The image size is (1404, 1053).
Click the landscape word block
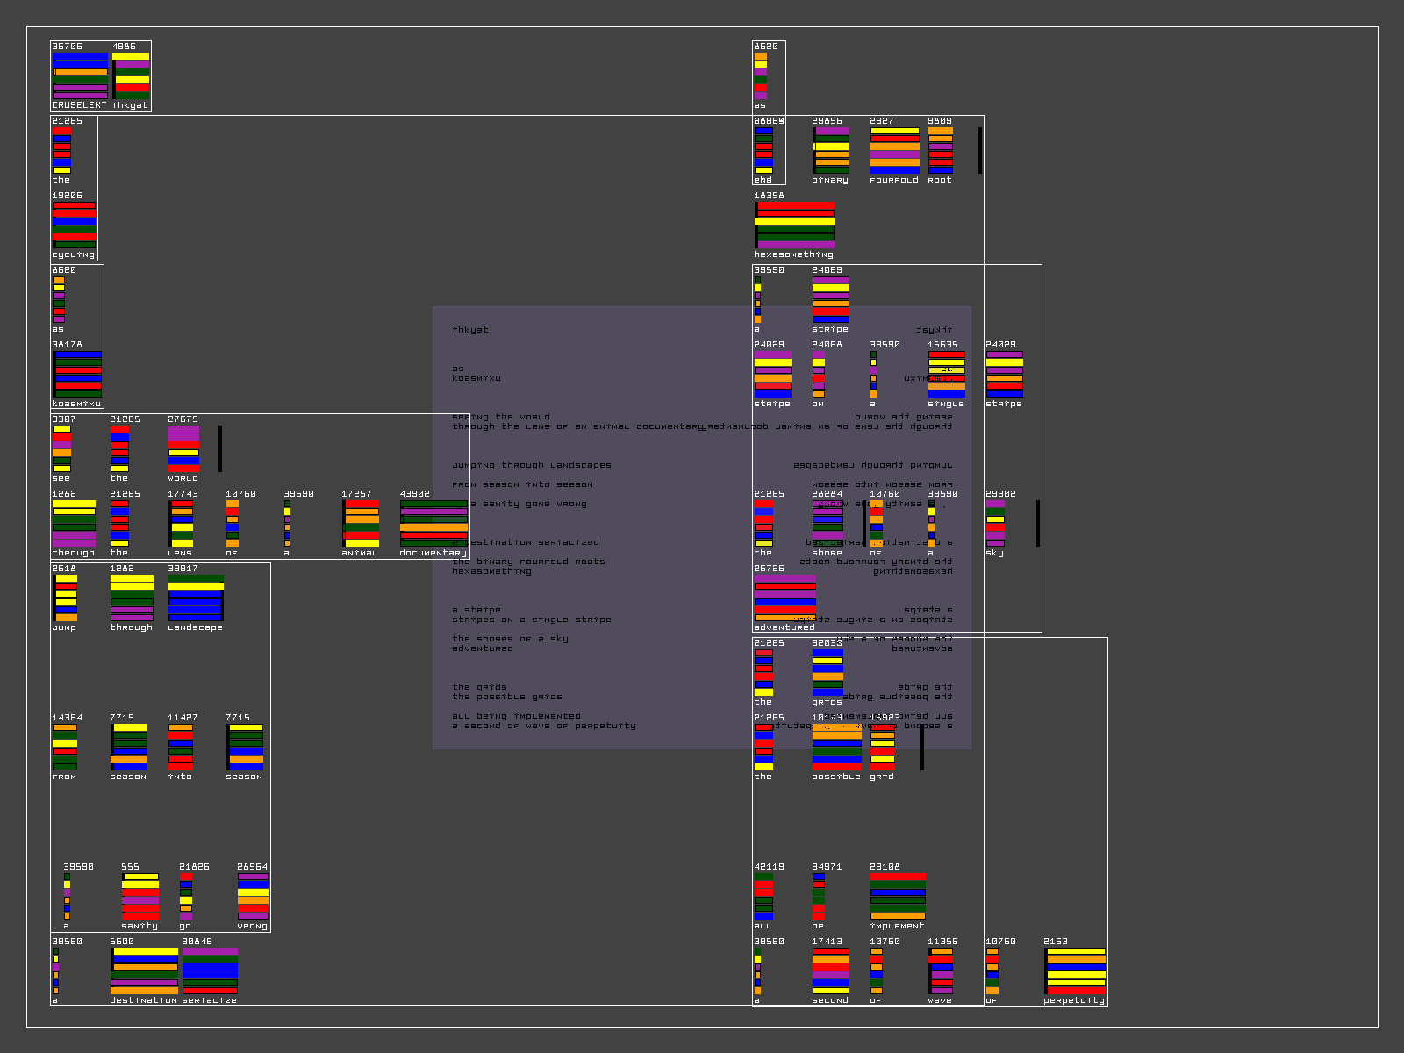point(196,598)
